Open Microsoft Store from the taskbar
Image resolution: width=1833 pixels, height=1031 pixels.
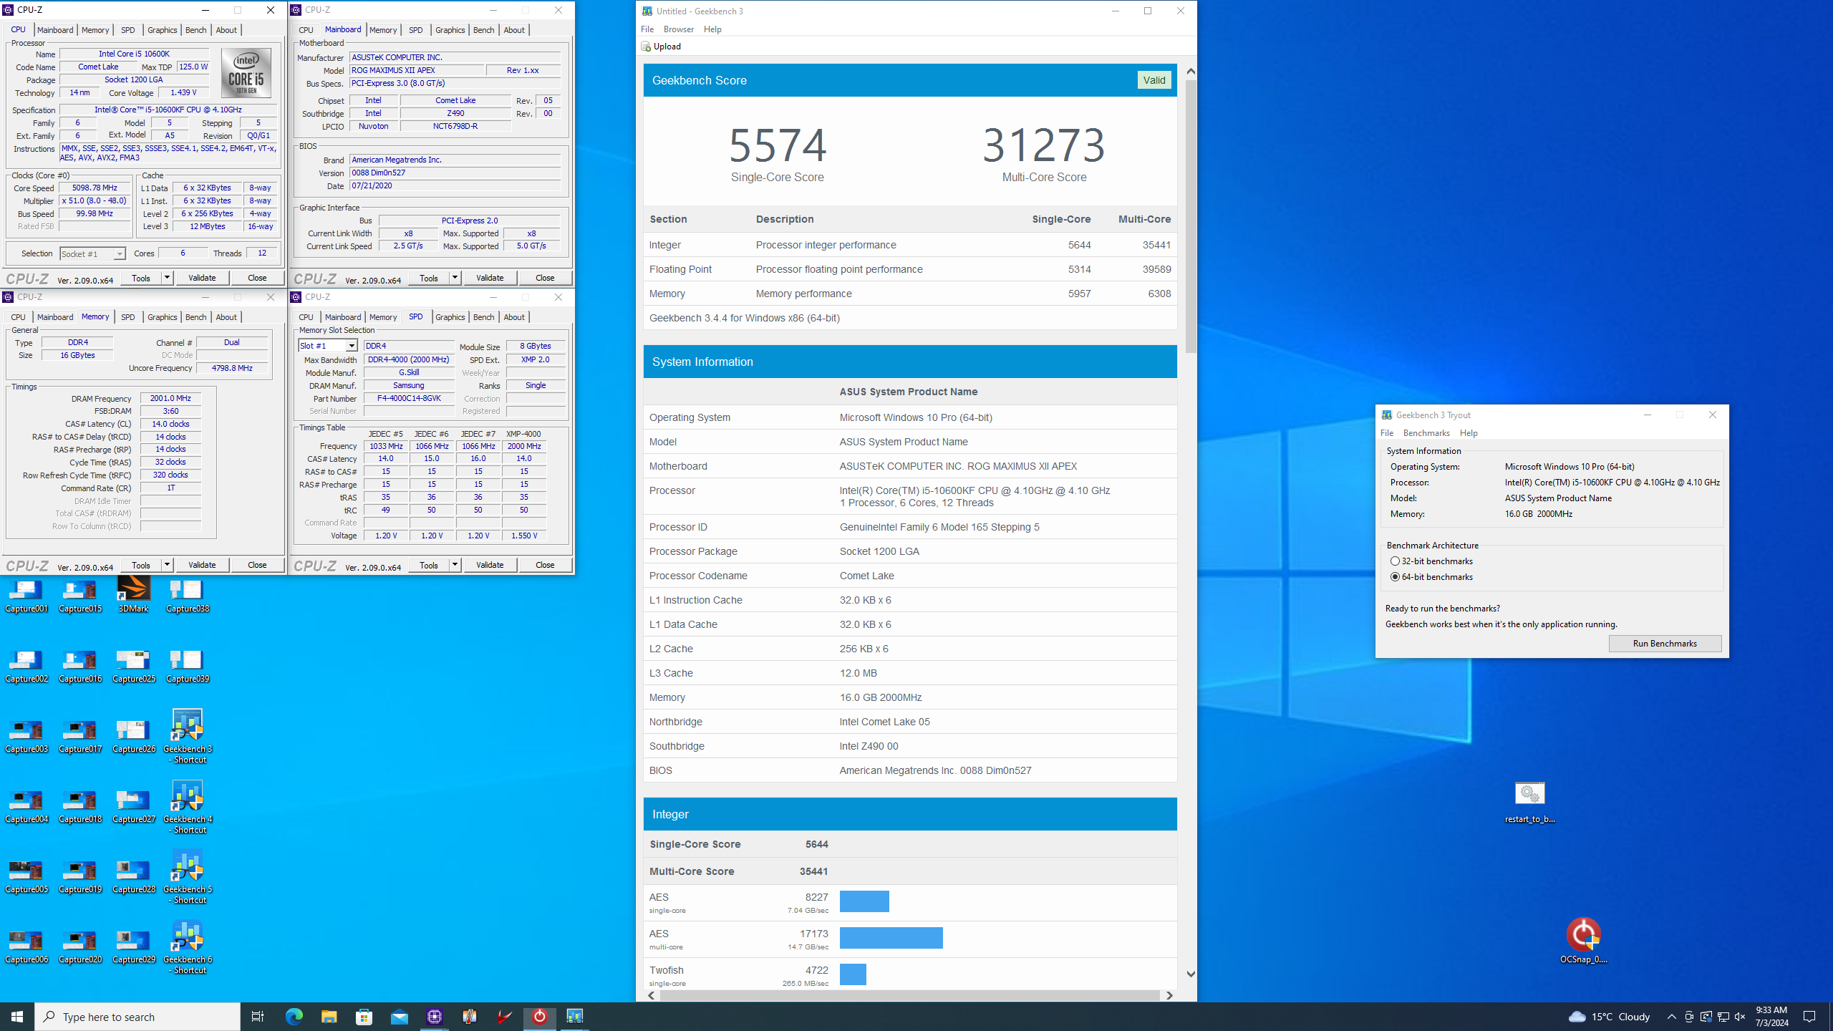364,1016
